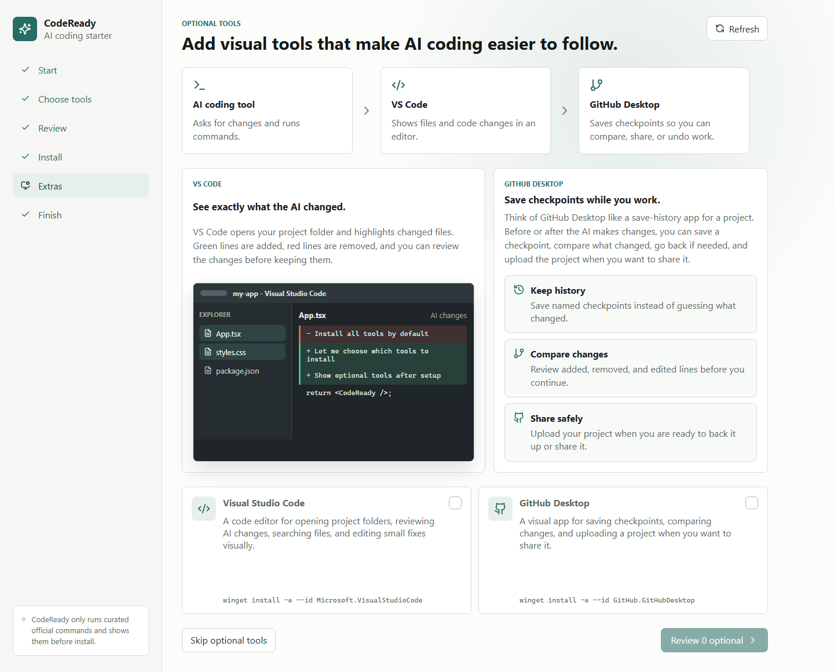Click the my-app - Visual Studio Code title

[279, 294]
